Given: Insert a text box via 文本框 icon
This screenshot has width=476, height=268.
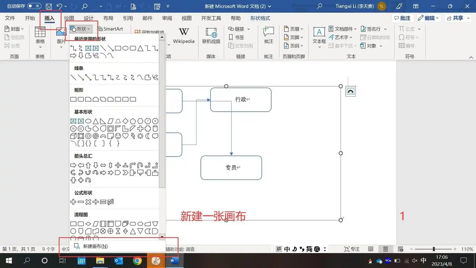Looking at the screenshot, I should point(318,35).
